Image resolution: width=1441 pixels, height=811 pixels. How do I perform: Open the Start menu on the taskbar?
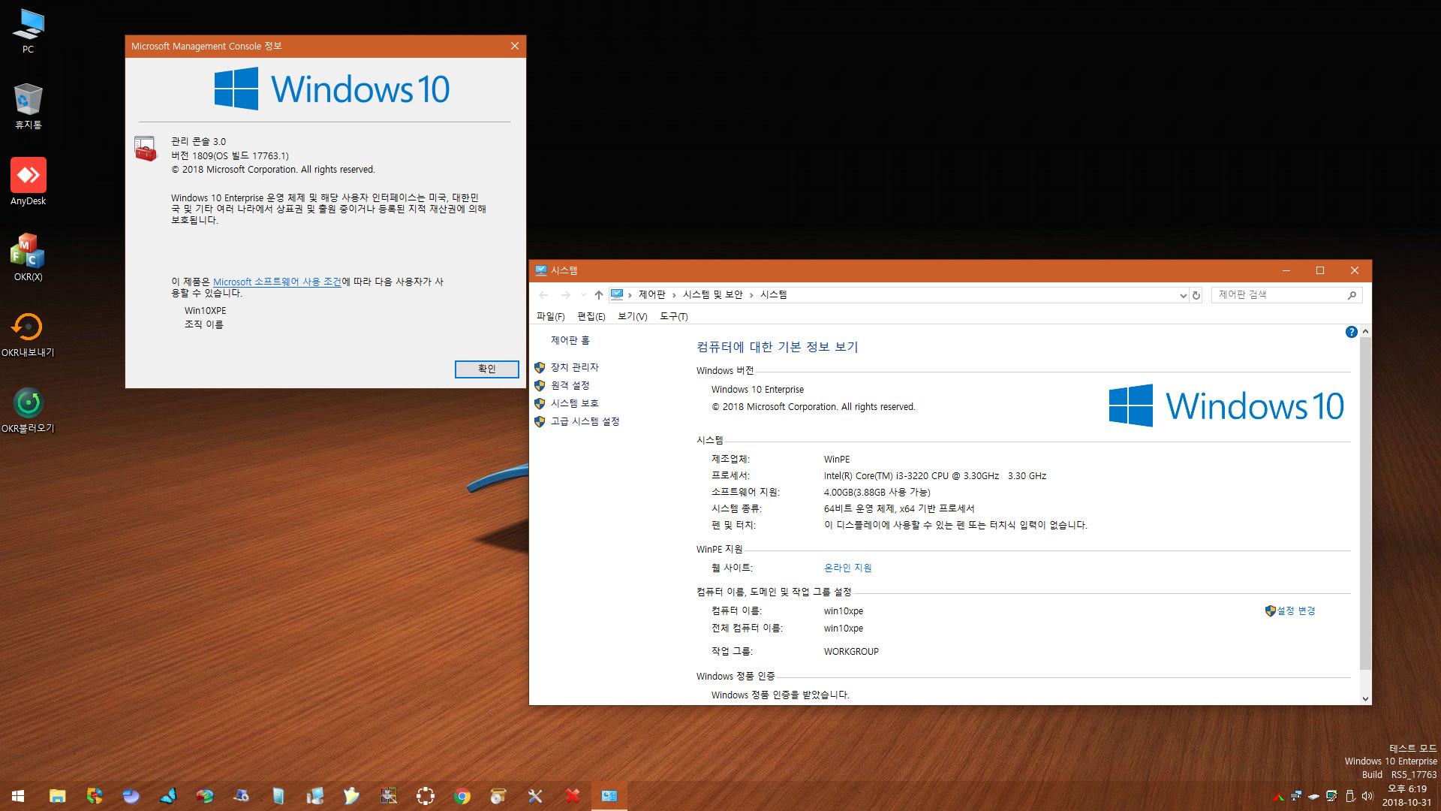click(x=18, y=796)
